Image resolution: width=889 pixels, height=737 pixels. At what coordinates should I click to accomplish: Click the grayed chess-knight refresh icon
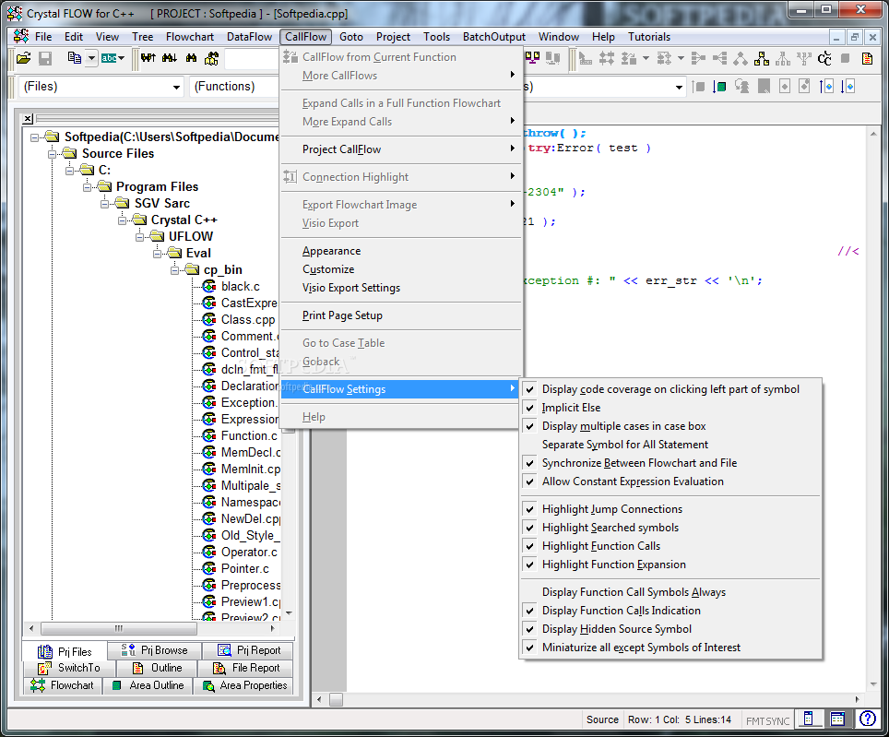[741, 87]
